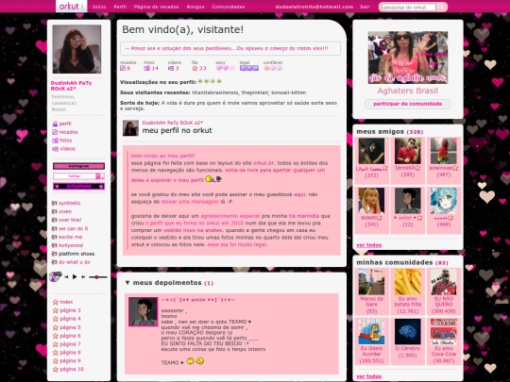The width and height of the screenshot is (510, 382).
Task: Open fotos in left sidebar
Action: point(62,141)
